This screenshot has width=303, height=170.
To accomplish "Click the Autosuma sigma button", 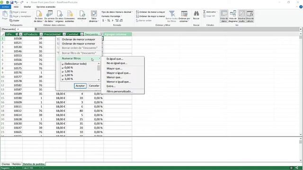I will pos(210,12).
